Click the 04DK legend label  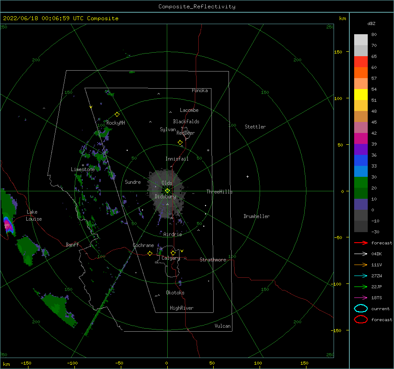coord(376,254)
